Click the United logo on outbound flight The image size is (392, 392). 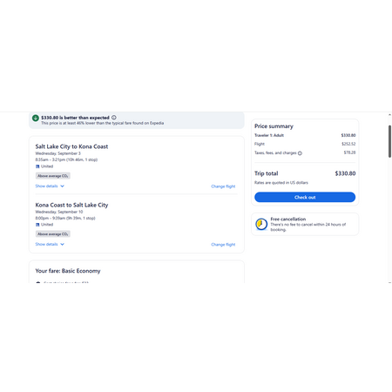[37, 166]
